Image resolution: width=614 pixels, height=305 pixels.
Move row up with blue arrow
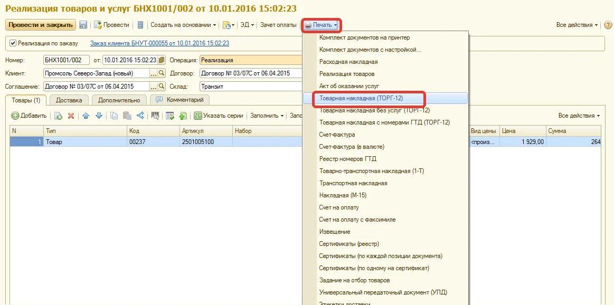86,116
